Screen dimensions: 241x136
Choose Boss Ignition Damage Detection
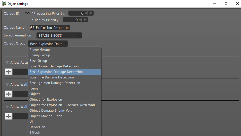click(x=55, y=83)
